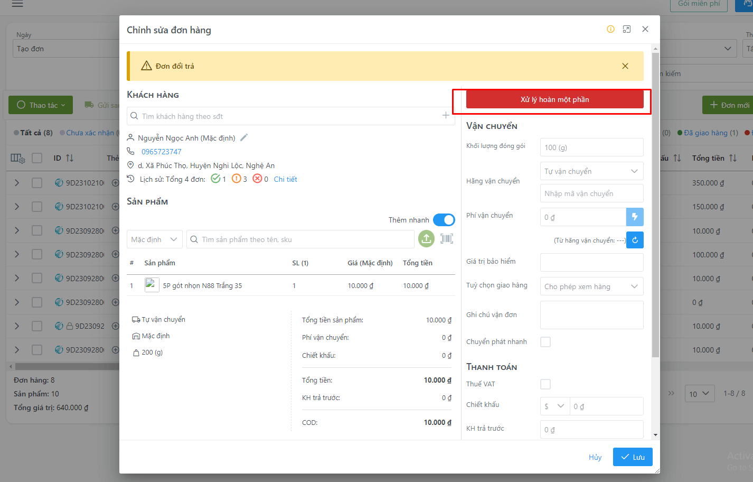The height and width of the screenshot is (482, 753).
Task: Open the page size 10 dropdown
Action: pyautogui.click(x=700, y=394)
